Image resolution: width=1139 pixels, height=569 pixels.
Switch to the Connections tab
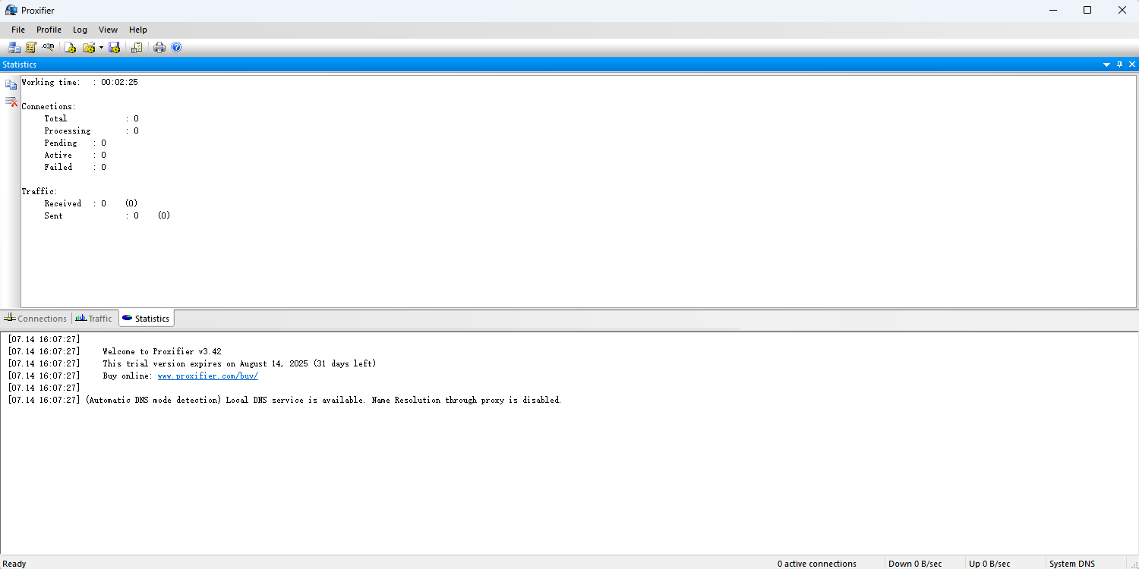(x=36, y=319)
